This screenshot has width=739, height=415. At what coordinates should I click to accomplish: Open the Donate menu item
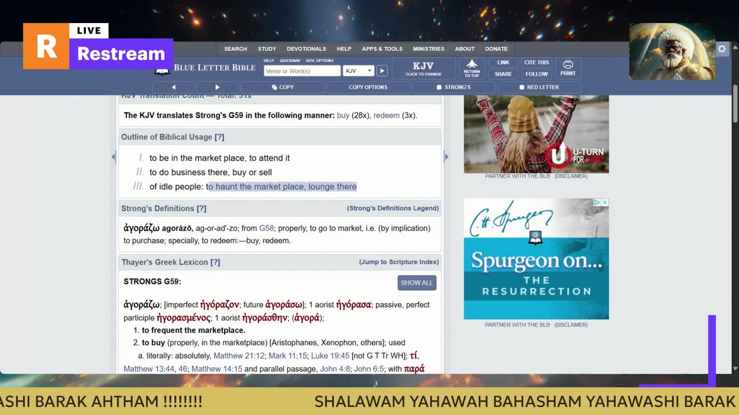click(497, 49)
